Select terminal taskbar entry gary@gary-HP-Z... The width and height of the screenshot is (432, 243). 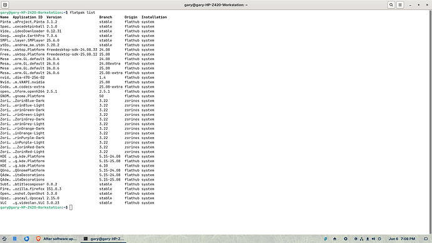[103, 239]
